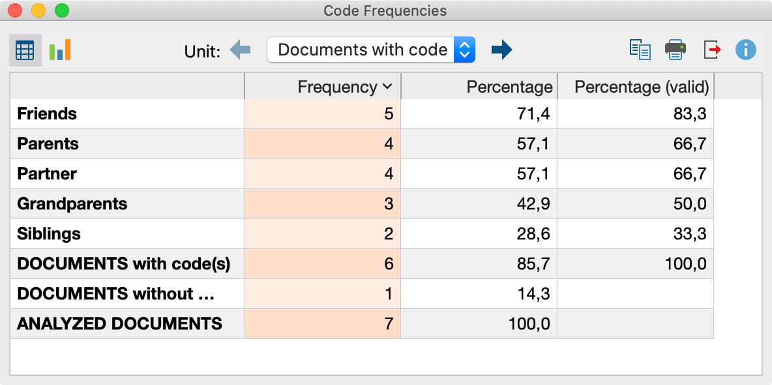Select the Parents row label
This screenshot has width=772, height=385.
[48, 144]
